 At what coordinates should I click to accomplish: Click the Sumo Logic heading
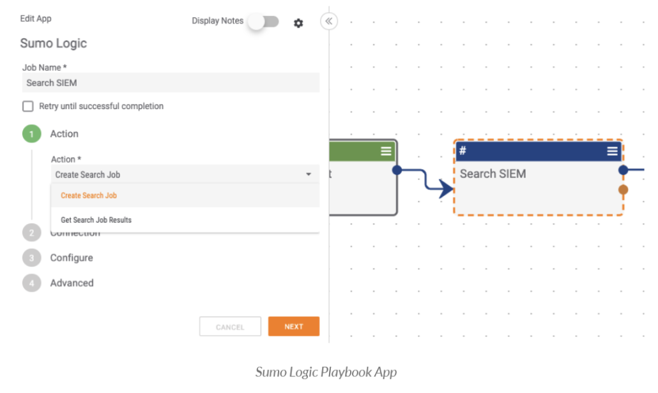tap(53, 43)
